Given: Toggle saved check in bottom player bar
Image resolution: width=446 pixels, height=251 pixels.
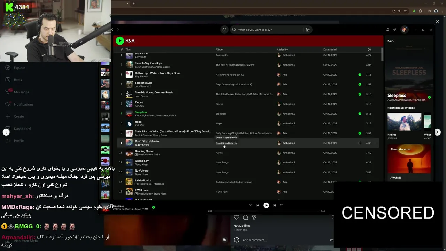Looking at the screenshot, I should [154, 207].
